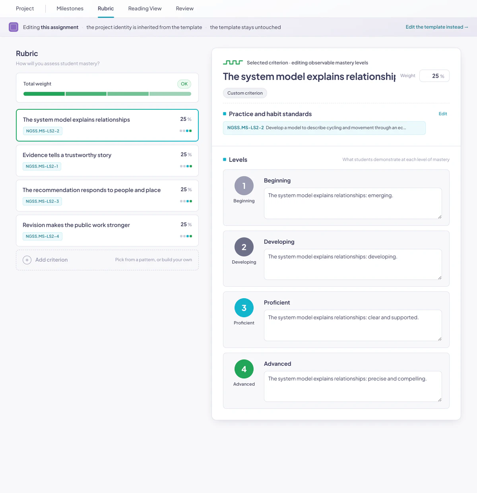Click the OK total weight badge

point(184,84)
